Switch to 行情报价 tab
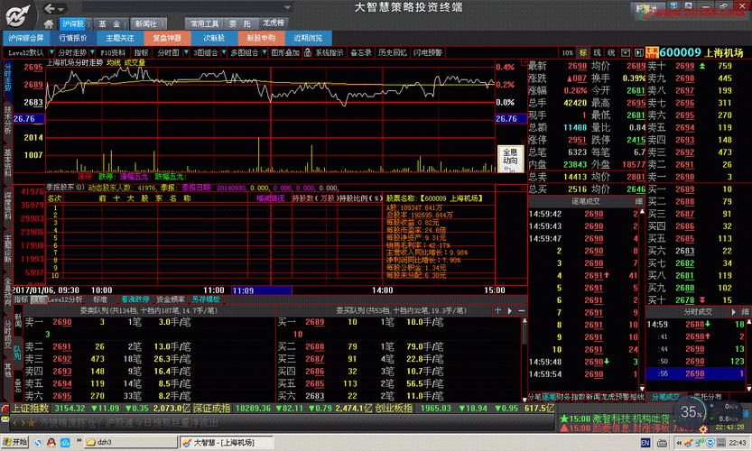This screenshot has height=451, width=752. [73, 38]
